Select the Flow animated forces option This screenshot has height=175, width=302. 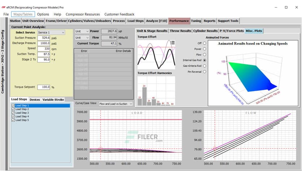[x=204, y=55]
